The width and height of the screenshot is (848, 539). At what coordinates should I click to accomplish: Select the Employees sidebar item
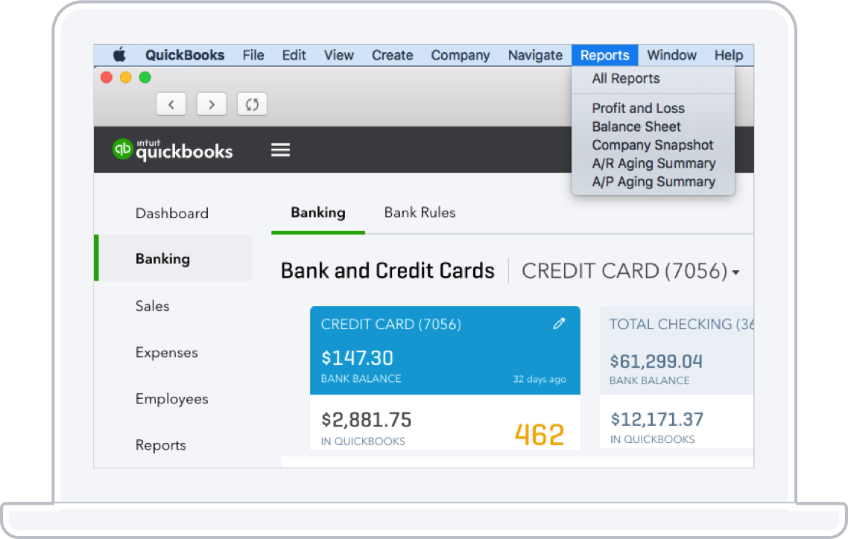point(171,399)
